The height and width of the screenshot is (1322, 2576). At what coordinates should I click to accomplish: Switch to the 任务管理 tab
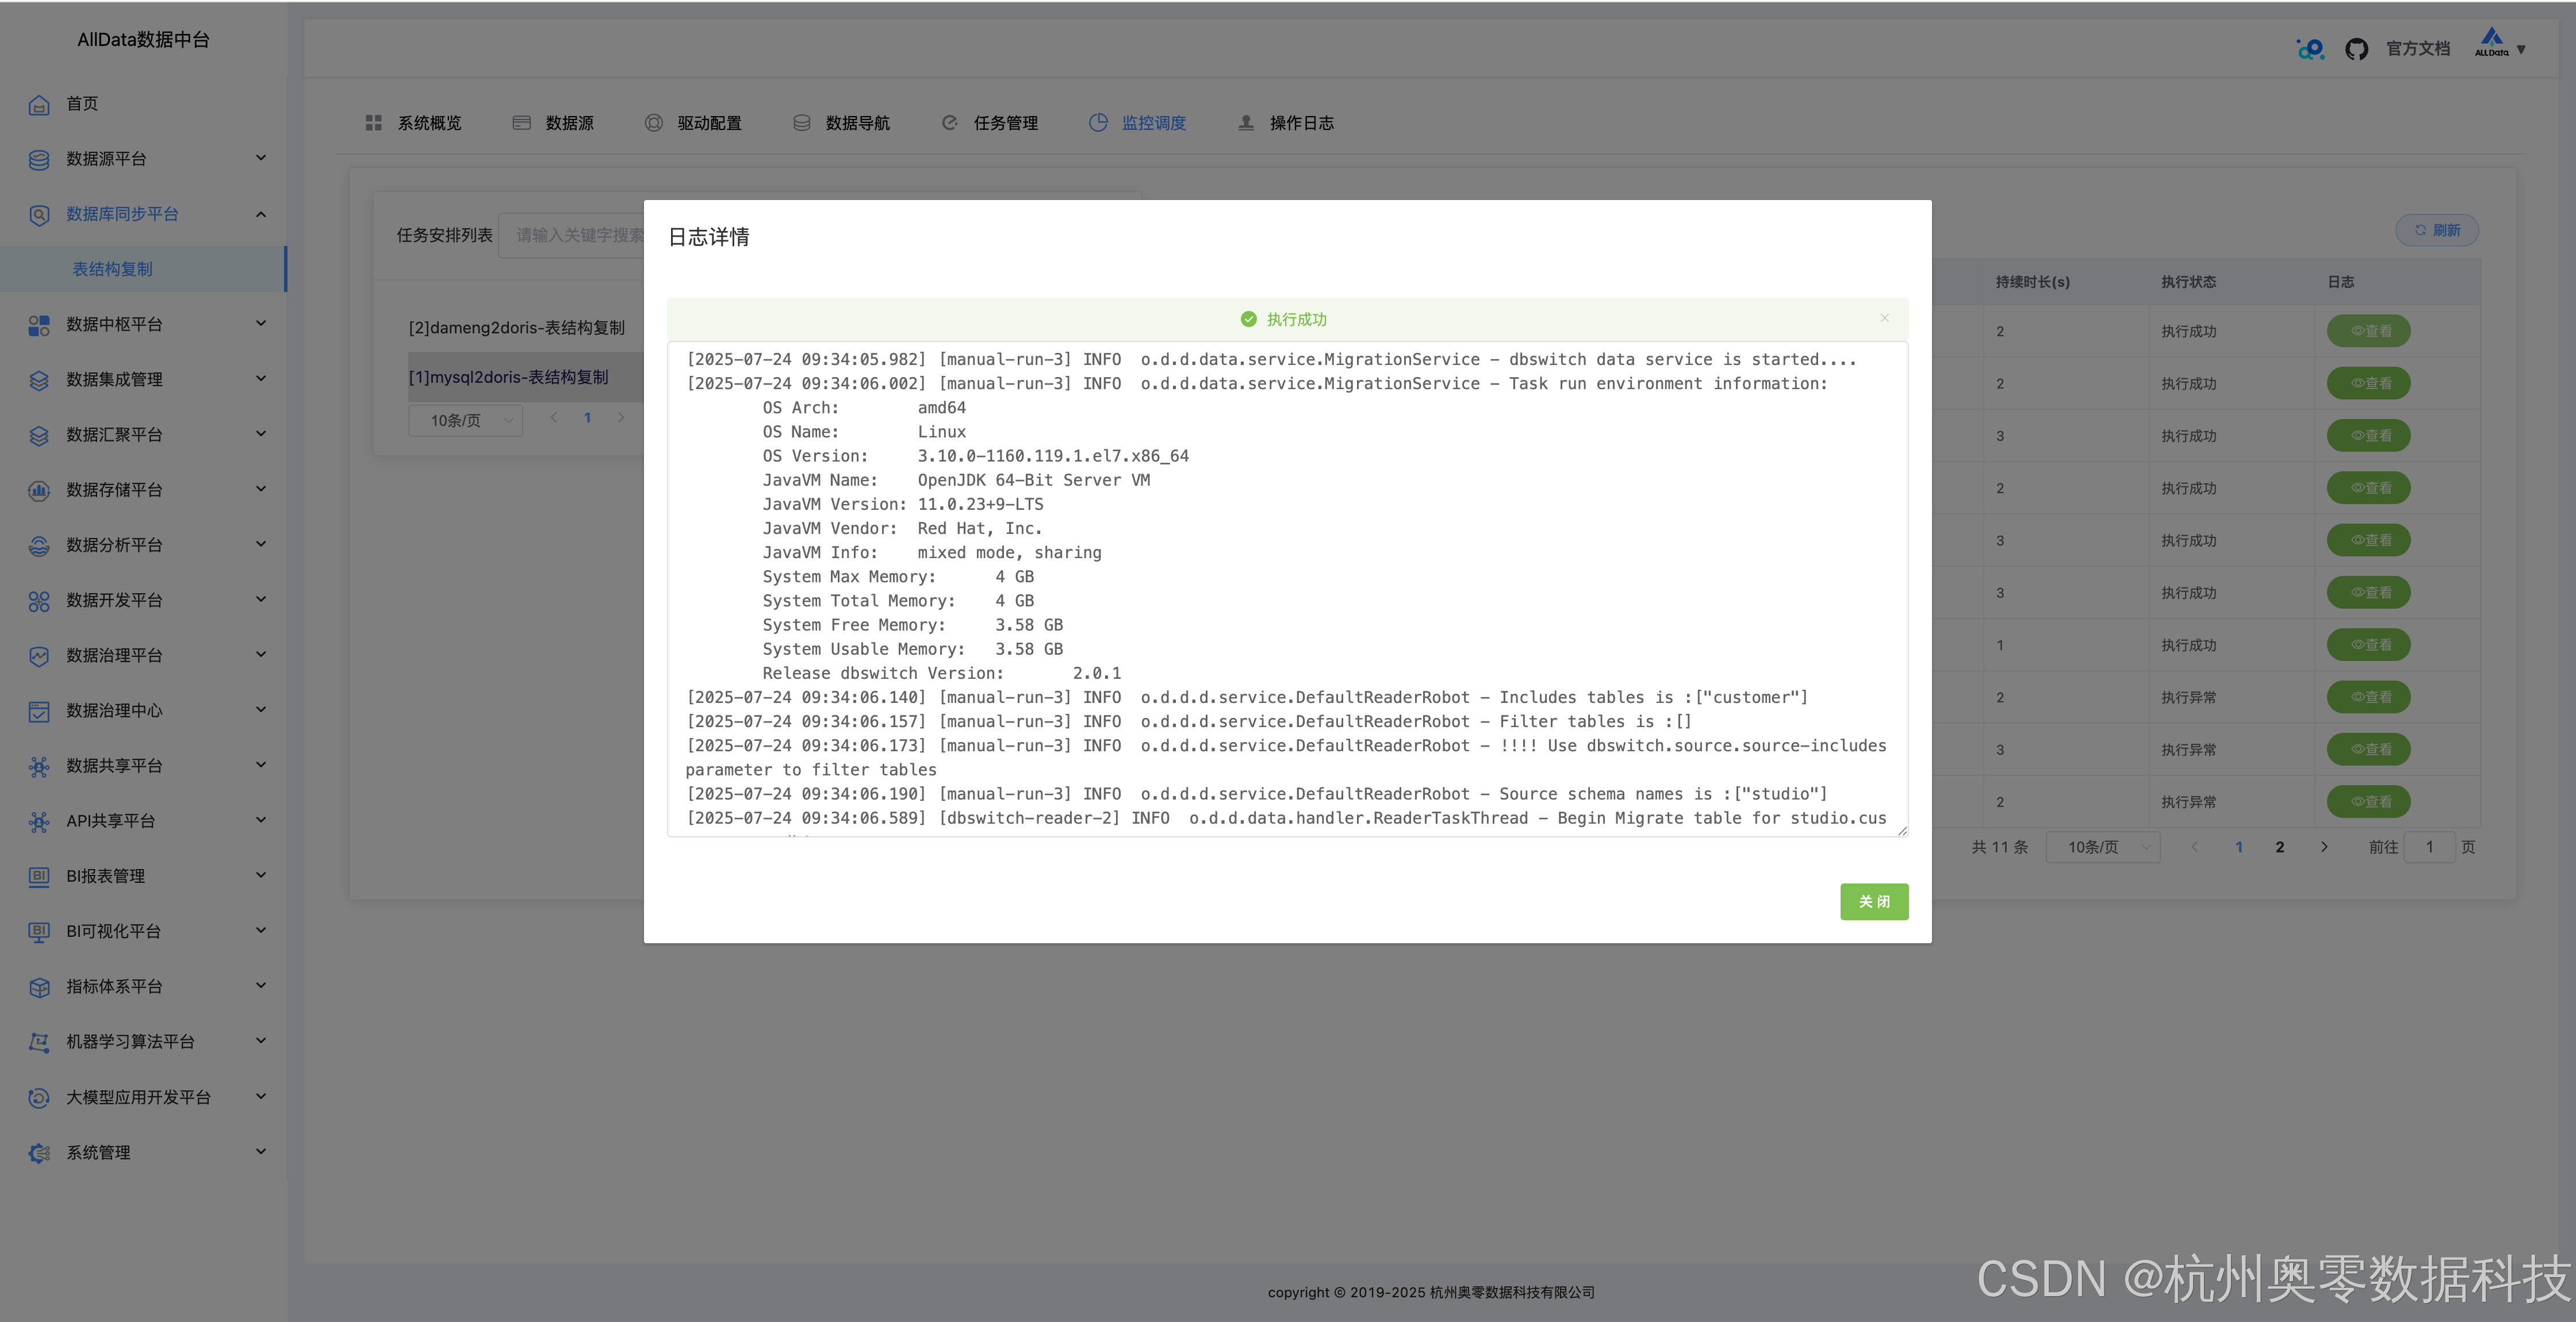[1005, 123]
